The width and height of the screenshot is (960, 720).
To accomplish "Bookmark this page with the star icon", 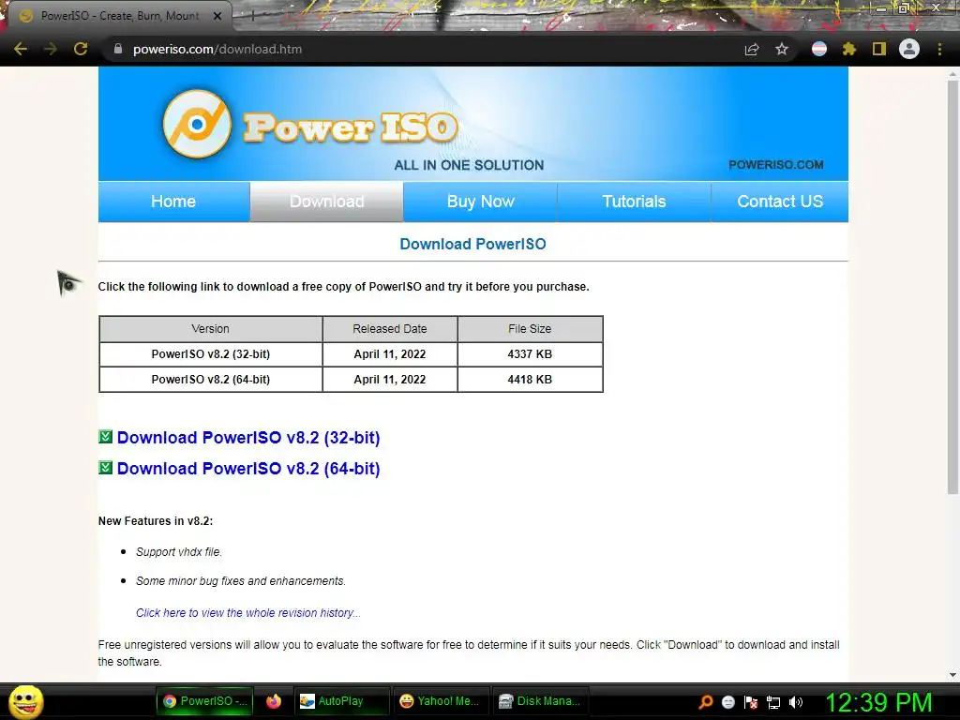I will point(782,49).
